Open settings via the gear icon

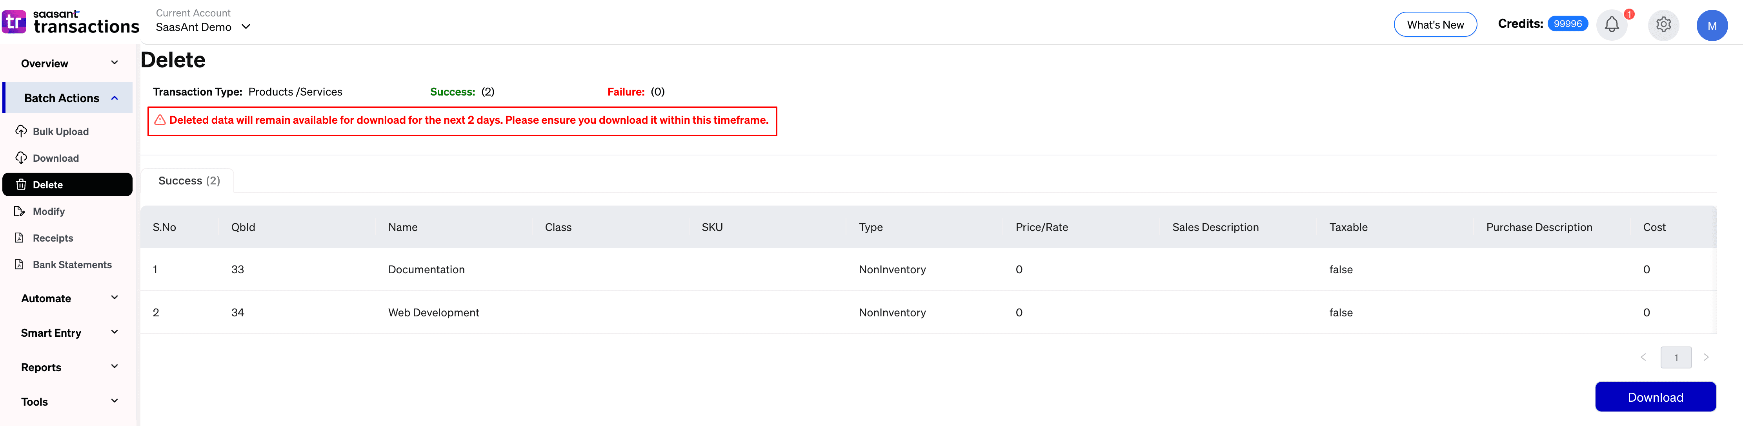tap(1663, 25)
